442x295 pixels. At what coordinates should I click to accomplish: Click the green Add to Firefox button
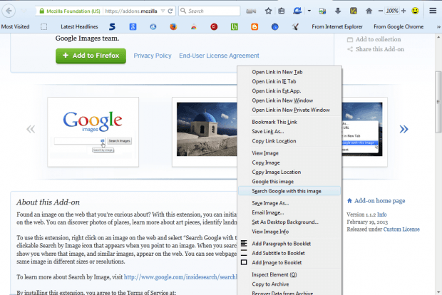point(91,56)
